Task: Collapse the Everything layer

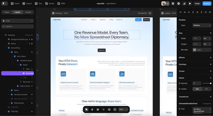Action: pos(6,48)
